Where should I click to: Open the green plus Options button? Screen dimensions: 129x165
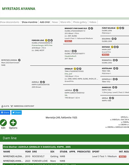point(13,123)
